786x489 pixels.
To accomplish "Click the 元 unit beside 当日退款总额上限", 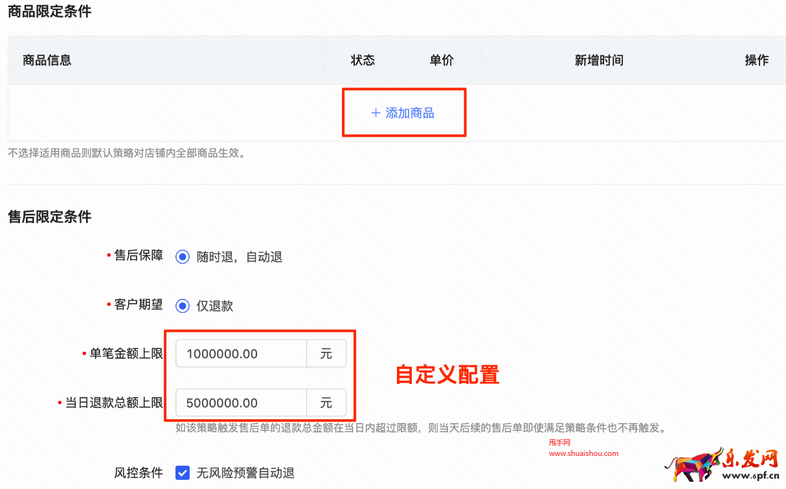I will 326,403.
